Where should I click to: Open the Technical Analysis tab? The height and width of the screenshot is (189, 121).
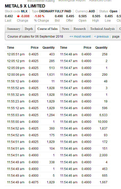click(102, 29)
